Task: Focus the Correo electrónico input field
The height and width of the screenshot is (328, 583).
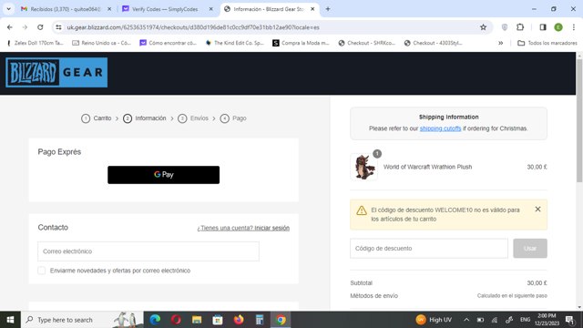Action: tap(148, 251)
